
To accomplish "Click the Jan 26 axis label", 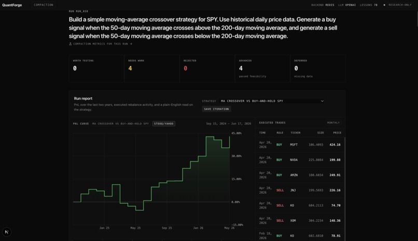I will coord(198,228).
